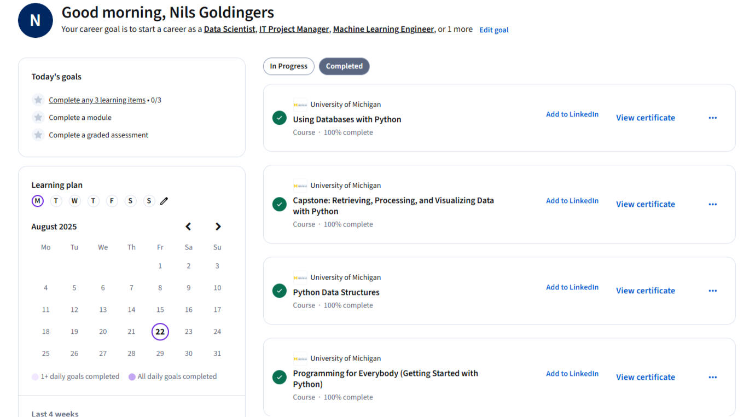755x417 pixels.
Task: Toggle Wednesday in the learning plan days
Action: tap(74, 201)
